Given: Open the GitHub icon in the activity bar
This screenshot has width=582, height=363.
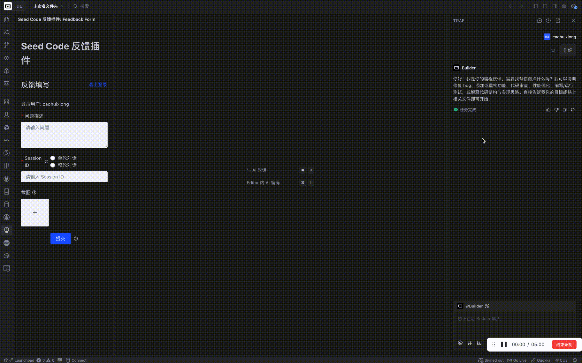Looking at the screenshot, I should 6,179.
